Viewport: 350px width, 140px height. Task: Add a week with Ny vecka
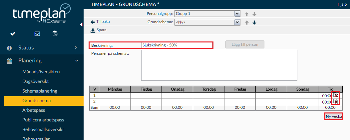pos(334,116)
